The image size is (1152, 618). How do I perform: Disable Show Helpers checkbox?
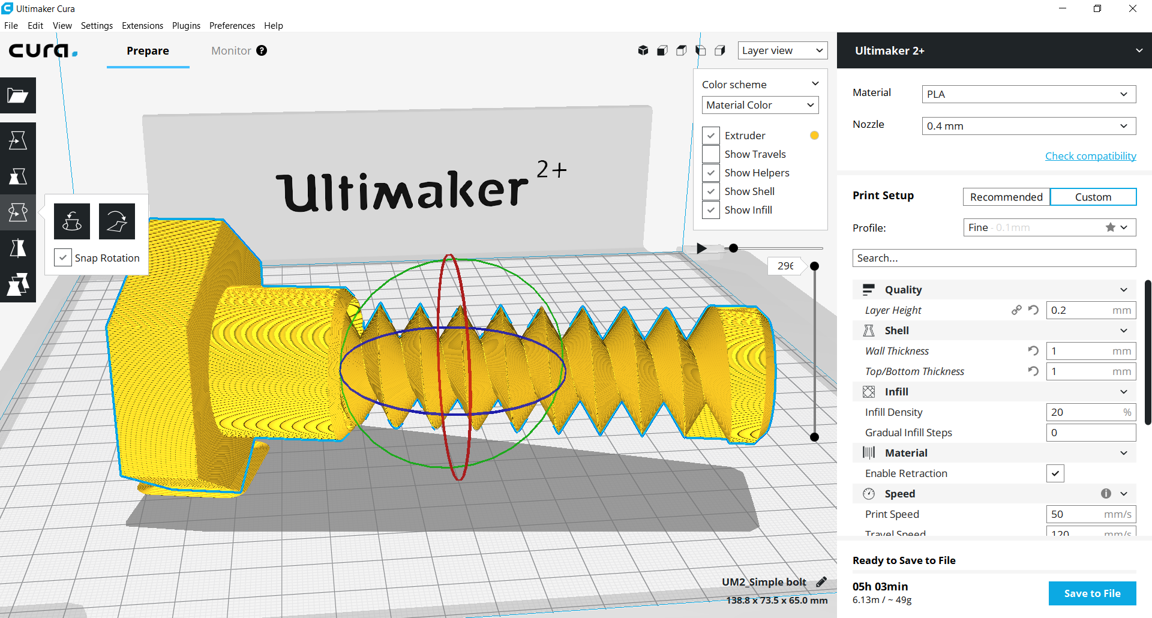tap(711, 173)
